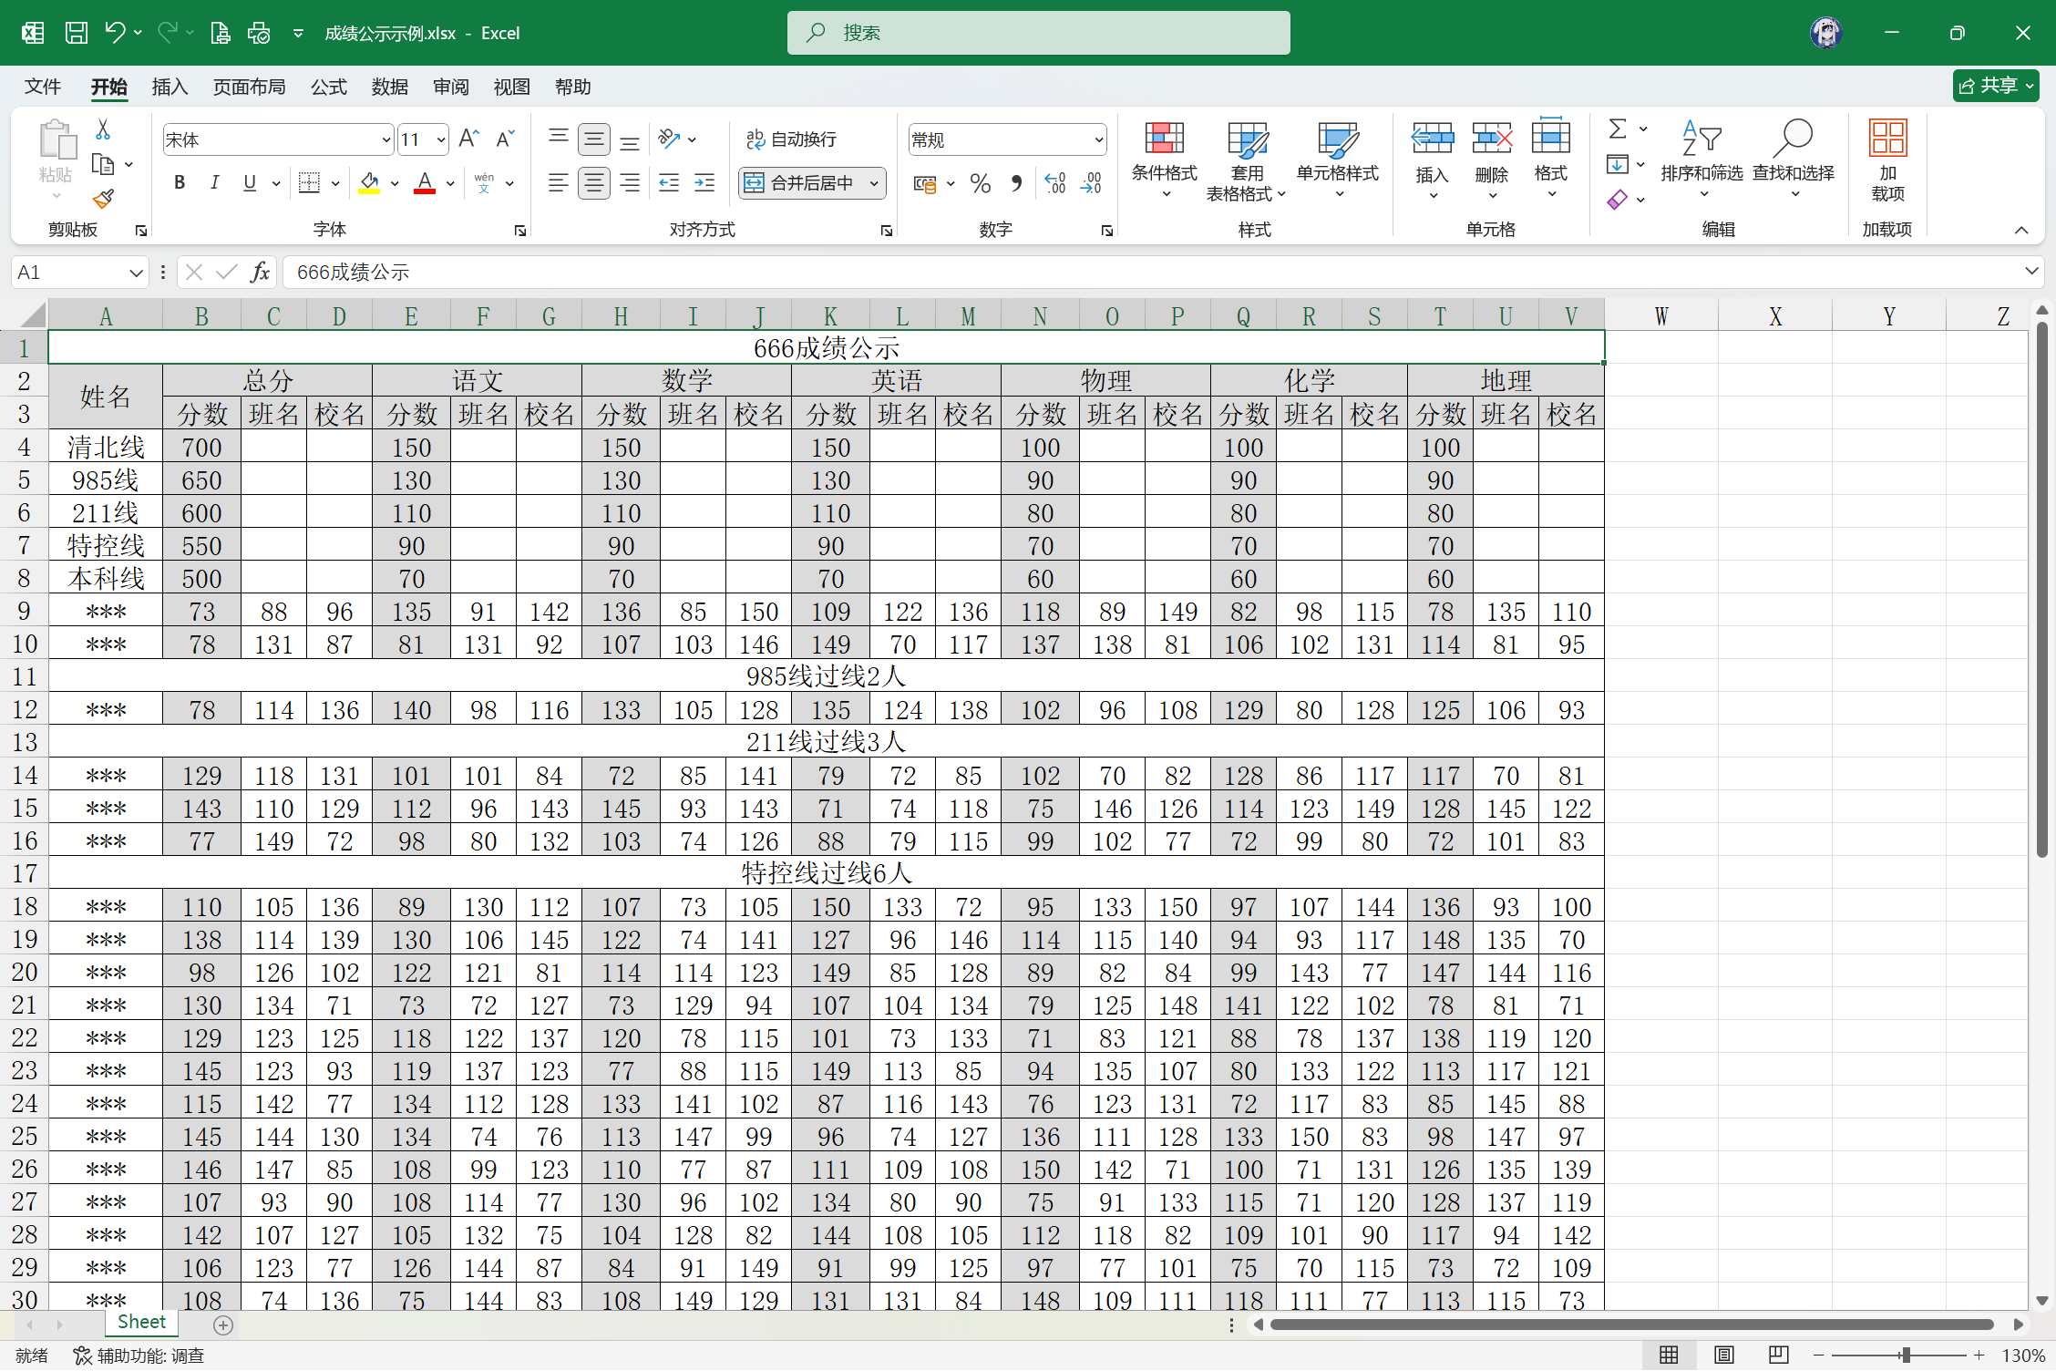The image size is (2056, 1371).
Task: Click the Orientation text angle icon
Action: (670, 139)
